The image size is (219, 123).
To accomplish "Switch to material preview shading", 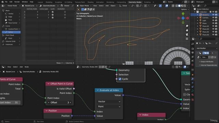I will click(x=182, y=6).
